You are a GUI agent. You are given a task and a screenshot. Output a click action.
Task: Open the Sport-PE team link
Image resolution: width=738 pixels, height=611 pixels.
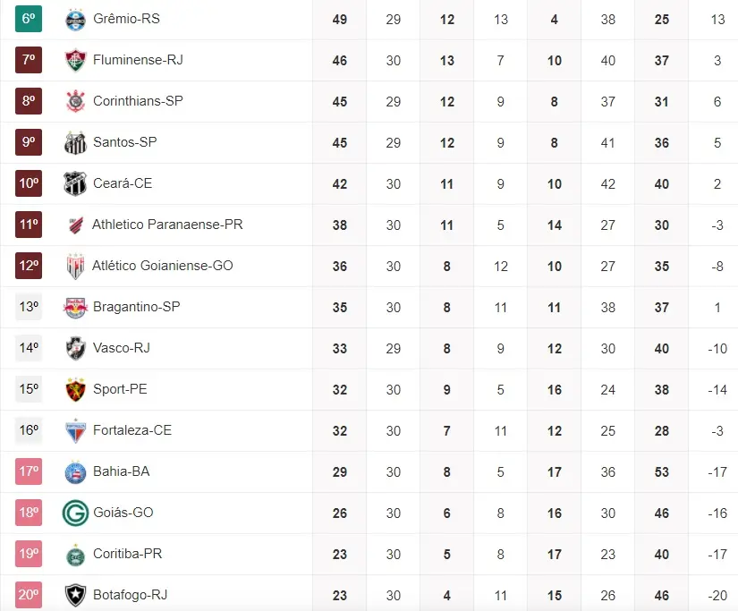coord(120,389)
